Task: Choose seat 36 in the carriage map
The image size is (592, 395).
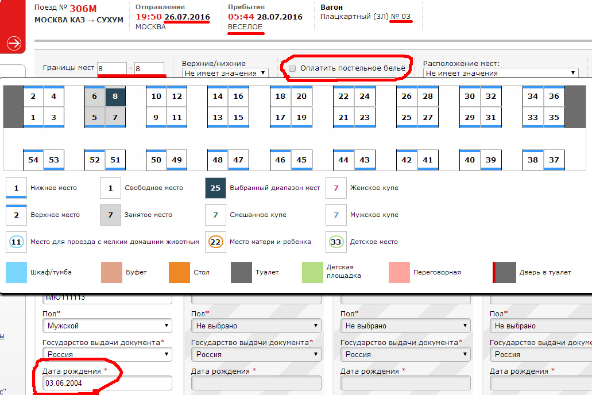Action: 554,96
